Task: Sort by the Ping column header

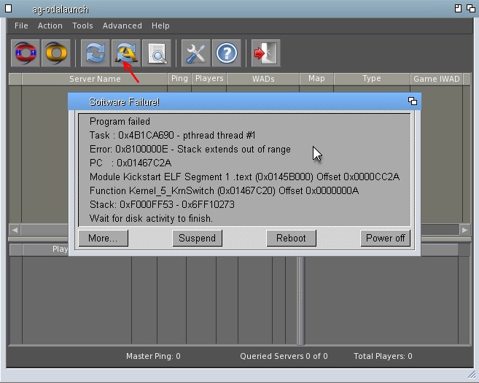Action: coord(179,79)
